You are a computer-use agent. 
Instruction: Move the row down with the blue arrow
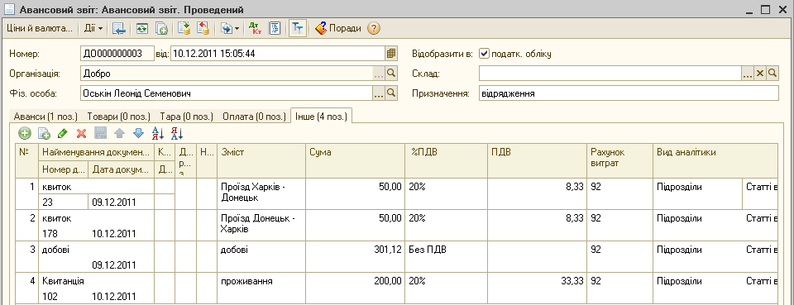(138, 134)
